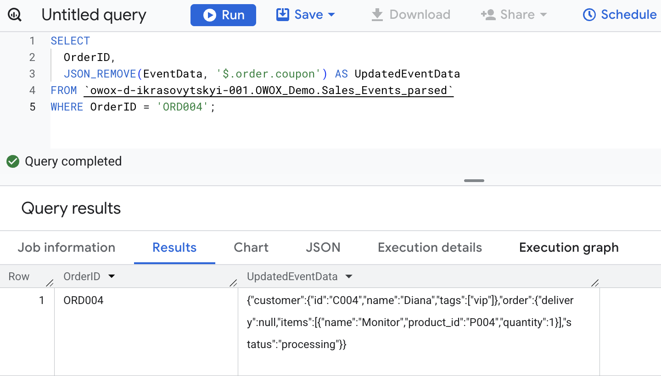
Task: Click the pane resize handle bar
Action: [x=474, y=181]
